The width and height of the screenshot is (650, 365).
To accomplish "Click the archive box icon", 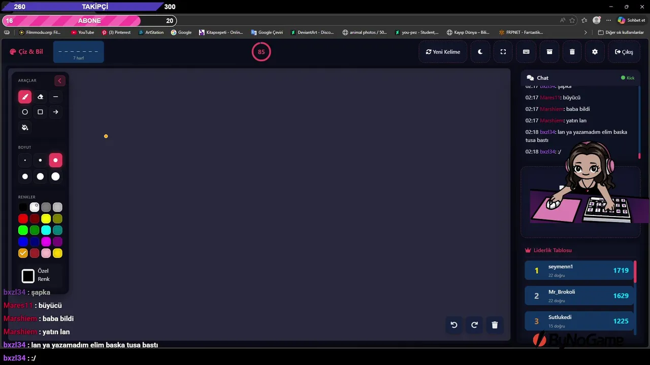I will point(549,52).
